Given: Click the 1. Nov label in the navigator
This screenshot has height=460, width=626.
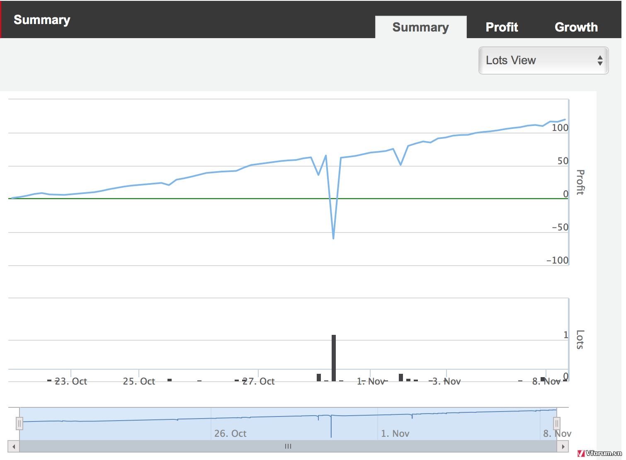Looking at the screenshot, I should point(395,433).
